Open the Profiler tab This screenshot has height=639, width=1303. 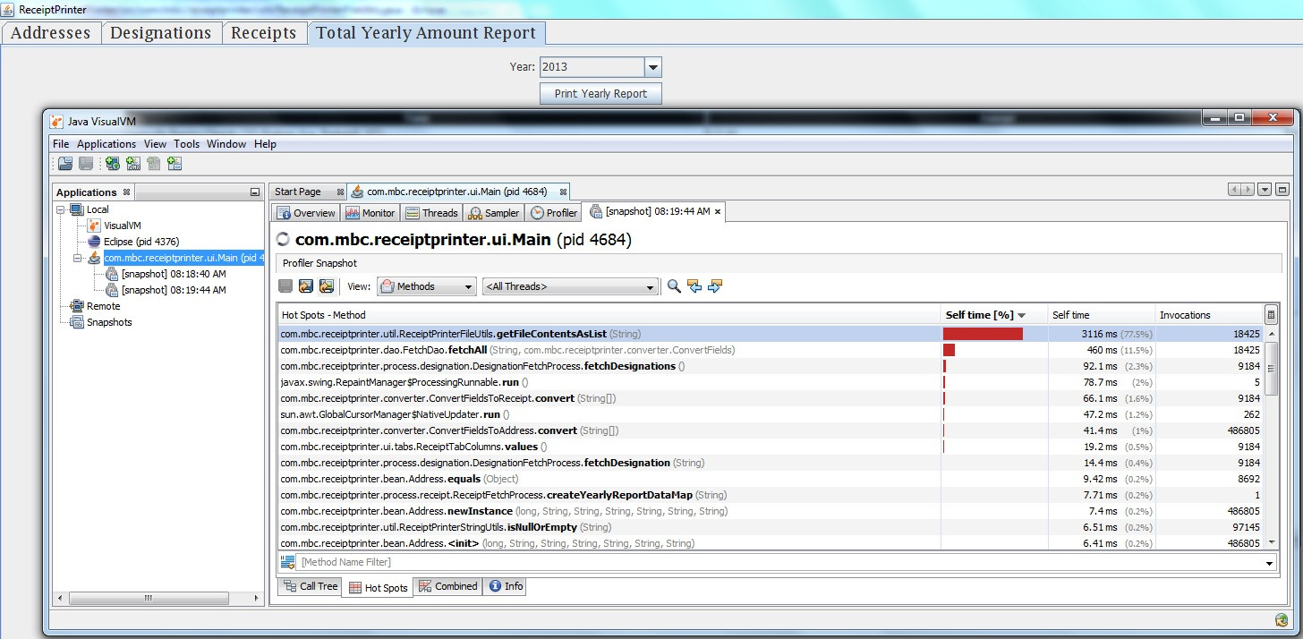tap(554, 213)
